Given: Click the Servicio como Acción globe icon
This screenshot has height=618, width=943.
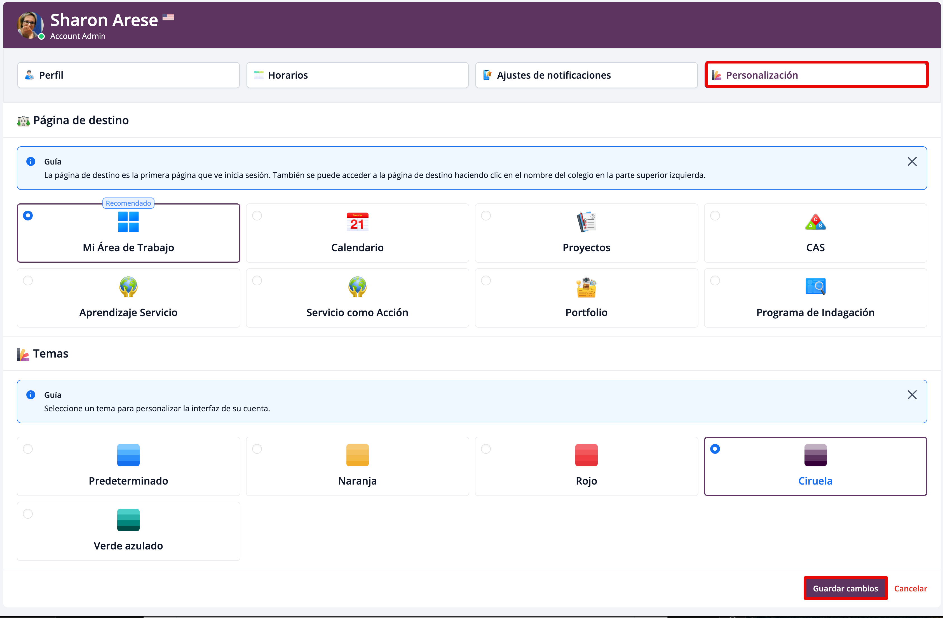Looking at the screenshot, I should (x=357, y=287).
